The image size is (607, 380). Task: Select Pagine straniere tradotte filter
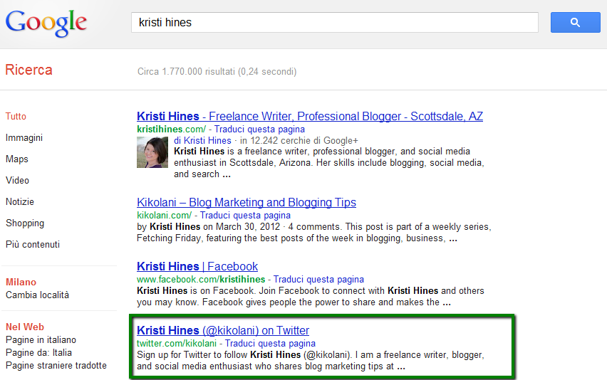56,366
